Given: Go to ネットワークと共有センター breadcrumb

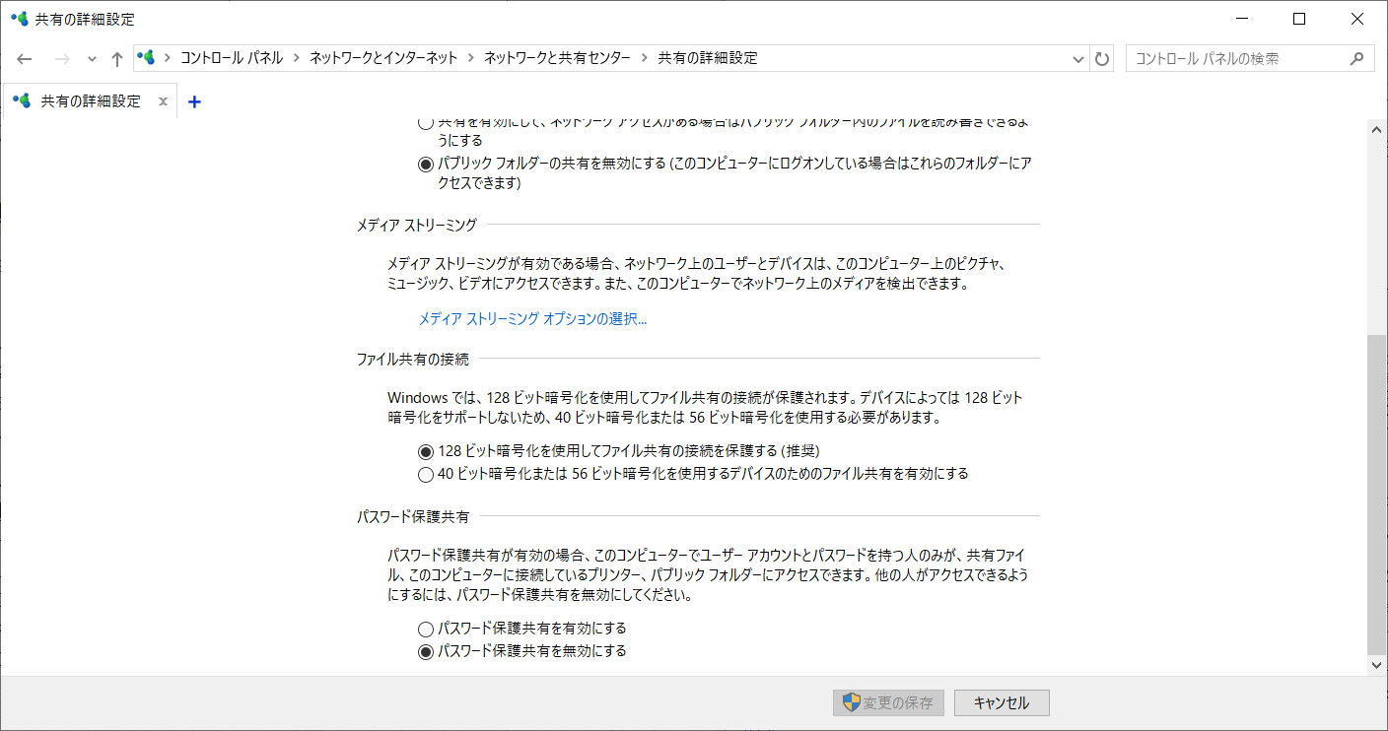Looking at the screenshot, I should point(556,58).
